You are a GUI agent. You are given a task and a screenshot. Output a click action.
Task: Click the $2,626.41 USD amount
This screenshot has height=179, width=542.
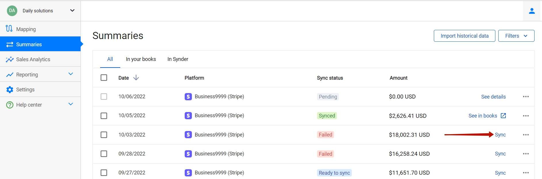coord(408,116)
